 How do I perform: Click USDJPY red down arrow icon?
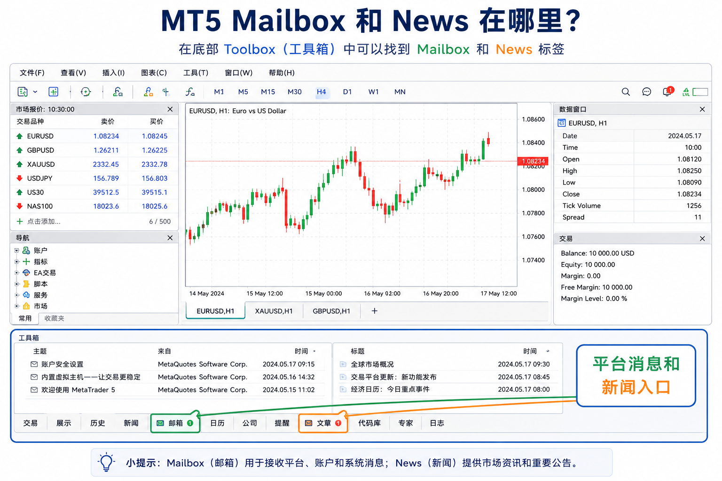(19, 178)
